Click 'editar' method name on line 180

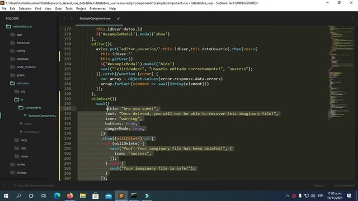(x=98, y=44)
